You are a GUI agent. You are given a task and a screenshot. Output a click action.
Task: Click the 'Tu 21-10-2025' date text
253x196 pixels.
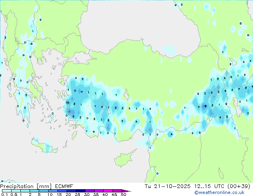point(168,186)
